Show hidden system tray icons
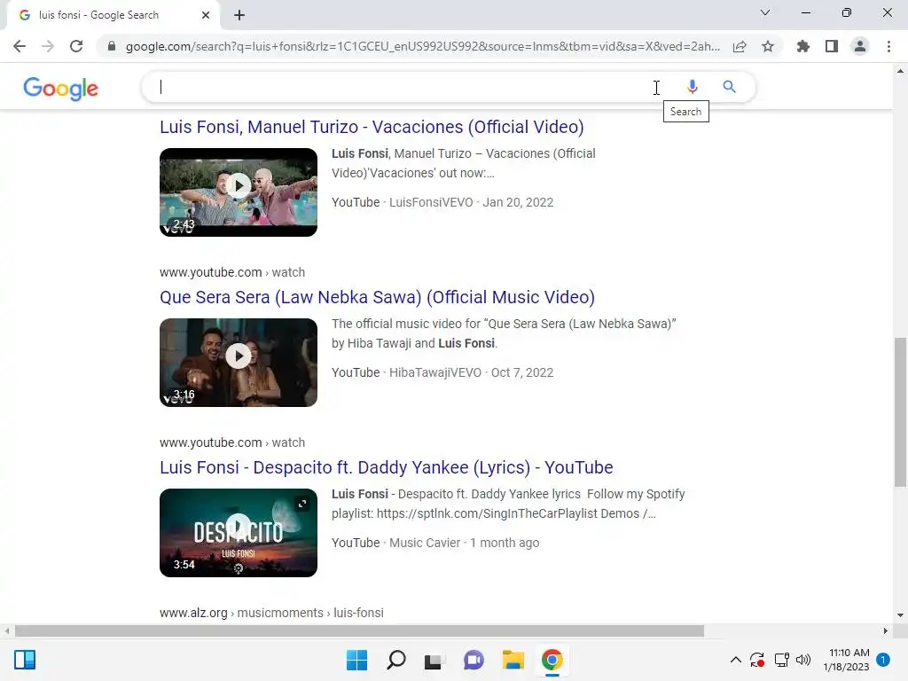This screenshot has height=681, width=908. click(735, 660)
